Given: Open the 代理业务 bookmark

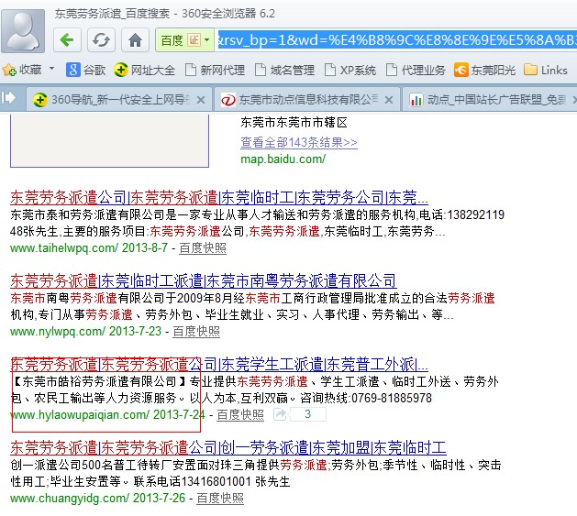Looking at the screenshot, I should coord(416,70).
